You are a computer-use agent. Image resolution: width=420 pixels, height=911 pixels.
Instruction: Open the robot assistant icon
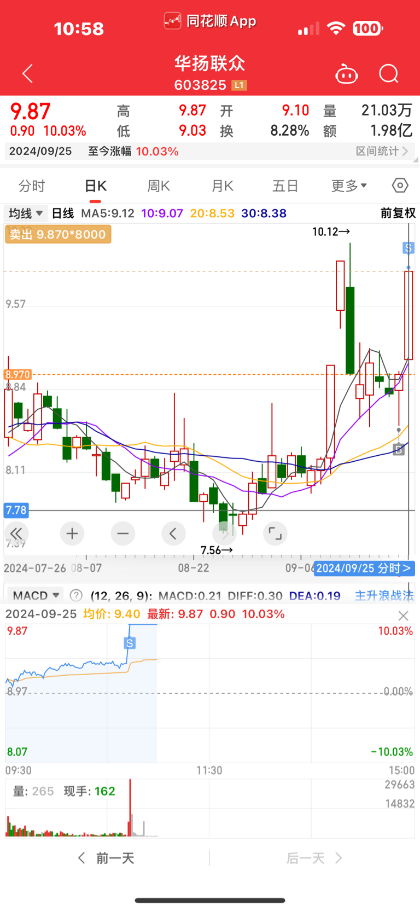pos(346,74)
